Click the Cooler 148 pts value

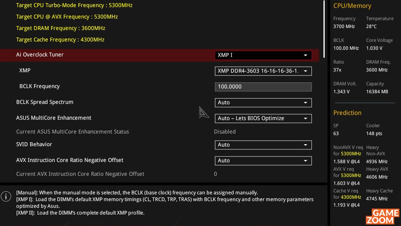click(x=374, y=133)
